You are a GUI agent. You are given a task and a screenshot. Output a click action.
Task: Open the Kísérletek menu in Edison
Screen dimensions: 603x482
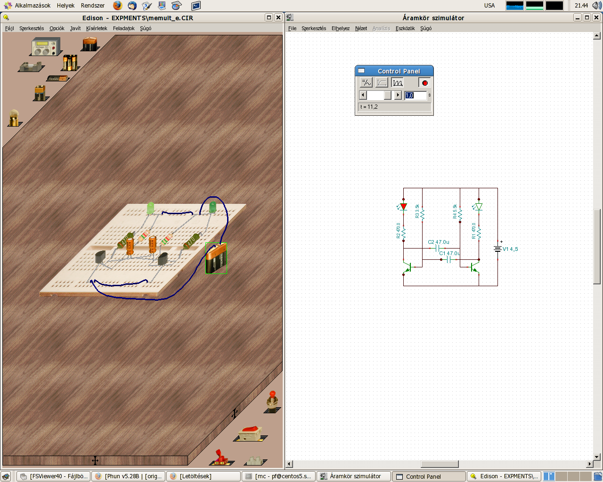click(x=97, y=28)
